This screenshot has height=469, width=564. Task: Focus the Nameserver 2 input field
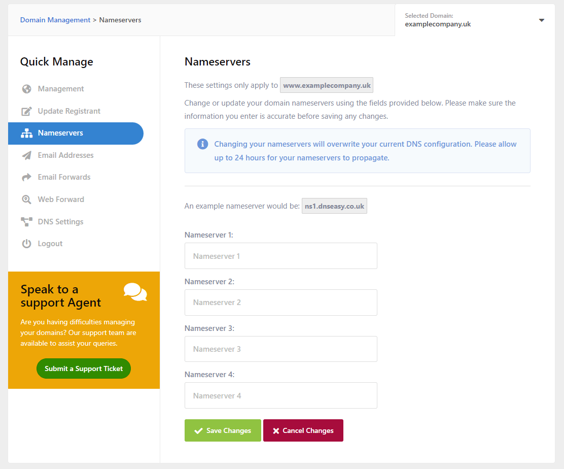(x=281, y=303)
